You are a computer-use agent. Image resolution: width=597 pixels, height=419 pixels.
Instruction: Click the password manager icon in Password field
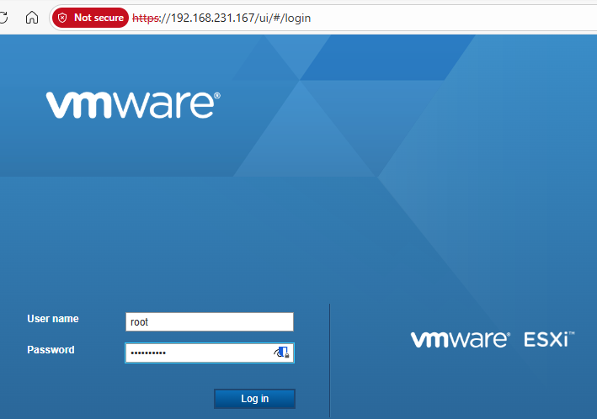(282, 353)
